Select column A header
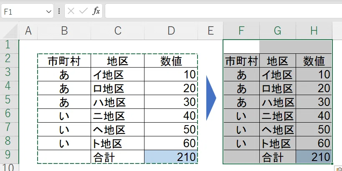This screenshot has width=342, height=171. tap(28, 31)
